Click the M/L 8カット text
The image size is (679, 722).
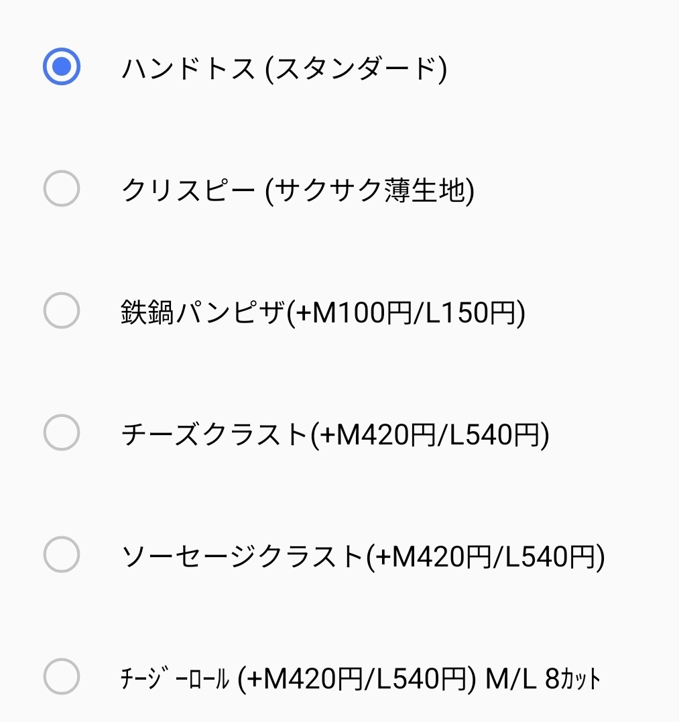pyautogui.click(x=543, y=678)
